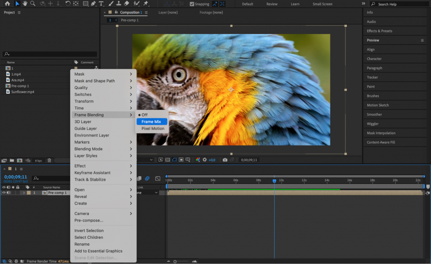
Task: Select the Type tool
Action: (101, 4)
